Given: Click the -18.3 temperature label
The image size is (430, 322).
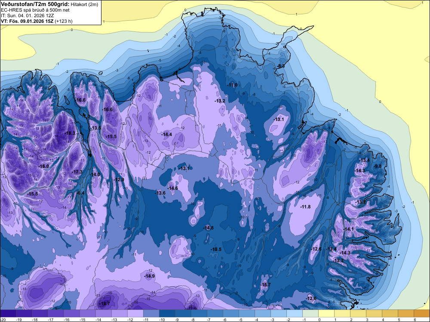Looking at the screenshot, I should tap(70, 133).
